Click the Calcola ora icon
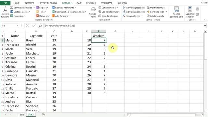 pos(197,9)
